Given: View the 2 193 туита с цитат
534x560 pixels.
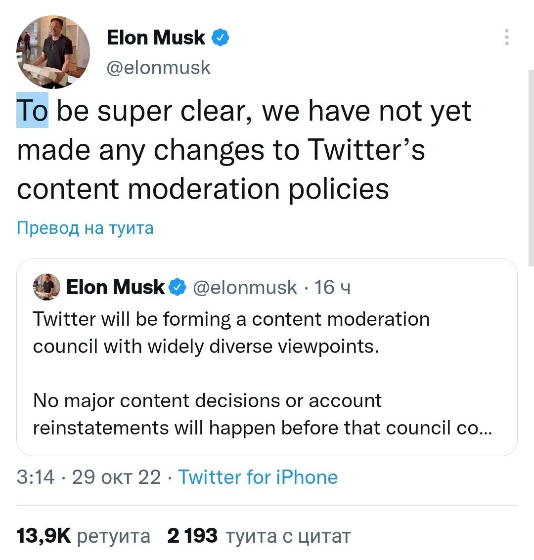Looking at the screenshot, I should (x=259, y=535).
